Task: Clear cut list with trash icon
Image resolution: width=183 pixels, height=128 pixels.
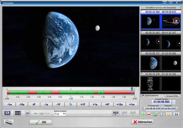Action: (x=162, y=114)
